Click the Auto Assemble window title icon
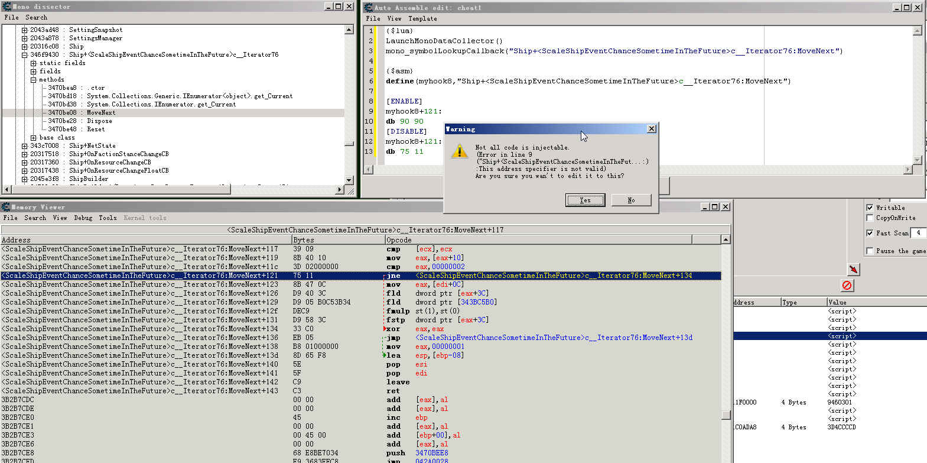 (368, 8)
